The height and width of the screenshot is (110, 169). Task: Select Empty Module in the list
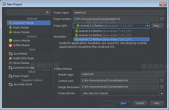tap(29, 28)
